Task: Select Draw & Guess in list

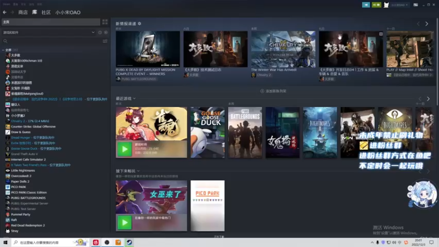Action: coord(21,132)
